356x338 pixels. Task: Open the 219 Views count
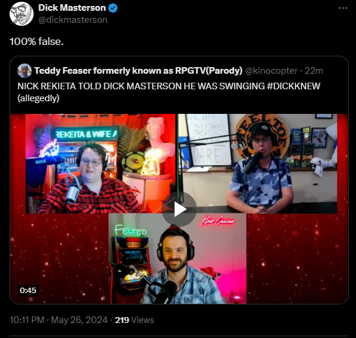pos(134,320)
